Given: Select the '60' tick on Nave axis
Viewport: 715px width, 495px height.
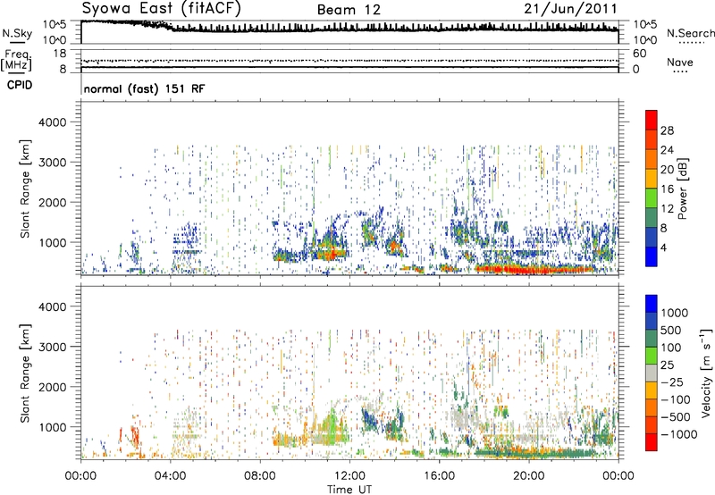Looking at the screenshot, I should click(x=639, y=54).
